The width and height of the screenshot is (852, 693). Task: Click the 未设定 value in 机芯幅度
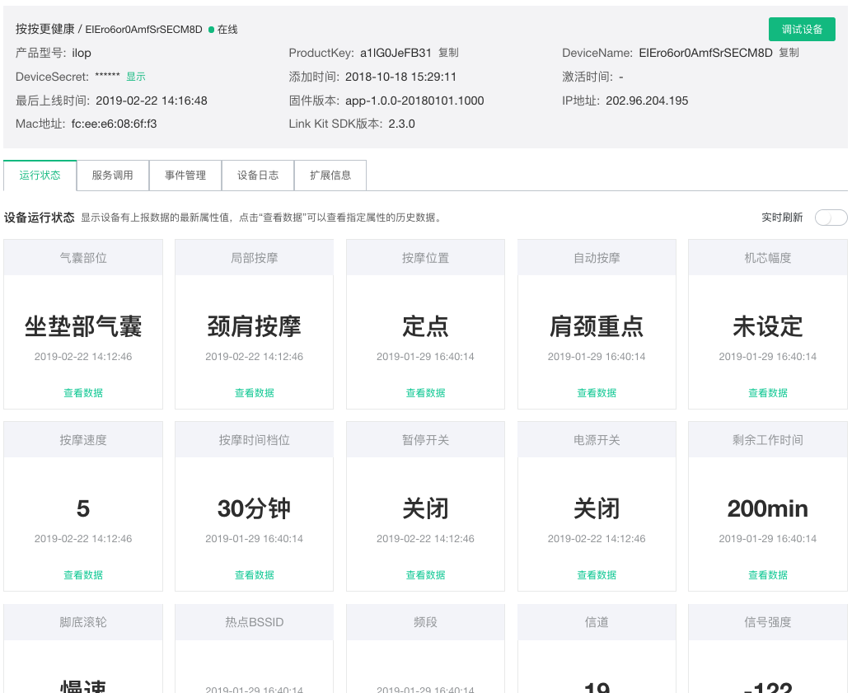[x=768, y=326]
